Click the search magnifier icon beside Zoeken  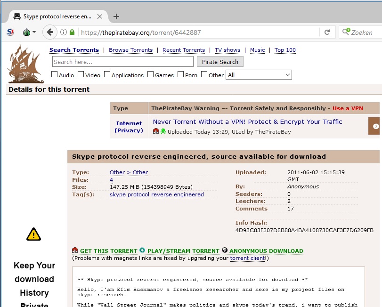(x=346, y=32)
